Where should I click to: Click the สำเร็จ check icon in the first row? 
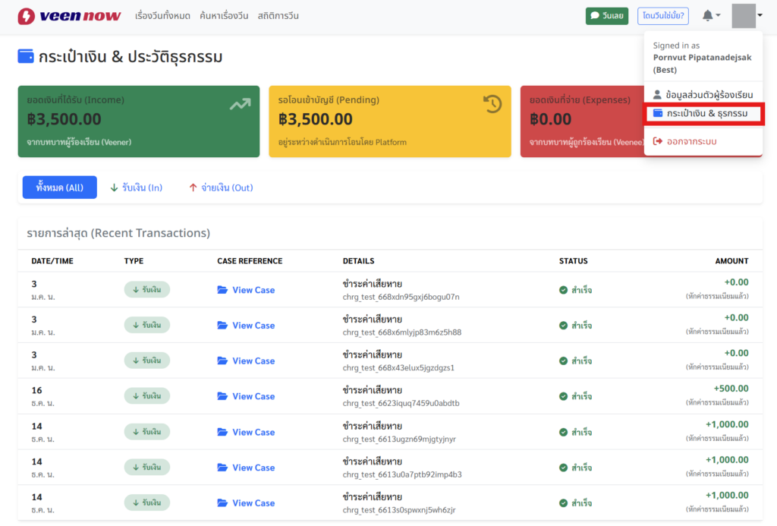click(x=563, y=290)
